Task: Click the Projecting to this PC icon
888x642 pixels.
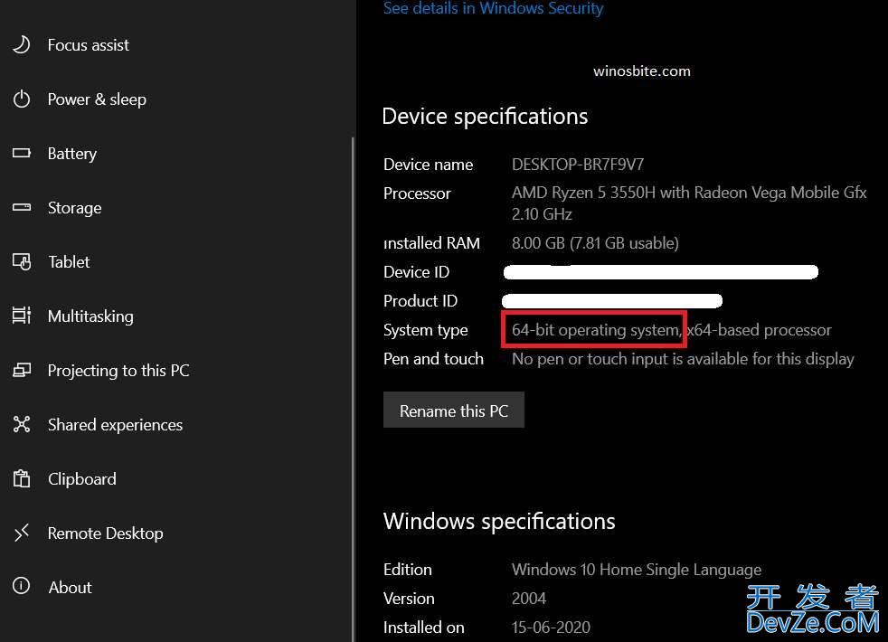Action: (x=22, y=370)
